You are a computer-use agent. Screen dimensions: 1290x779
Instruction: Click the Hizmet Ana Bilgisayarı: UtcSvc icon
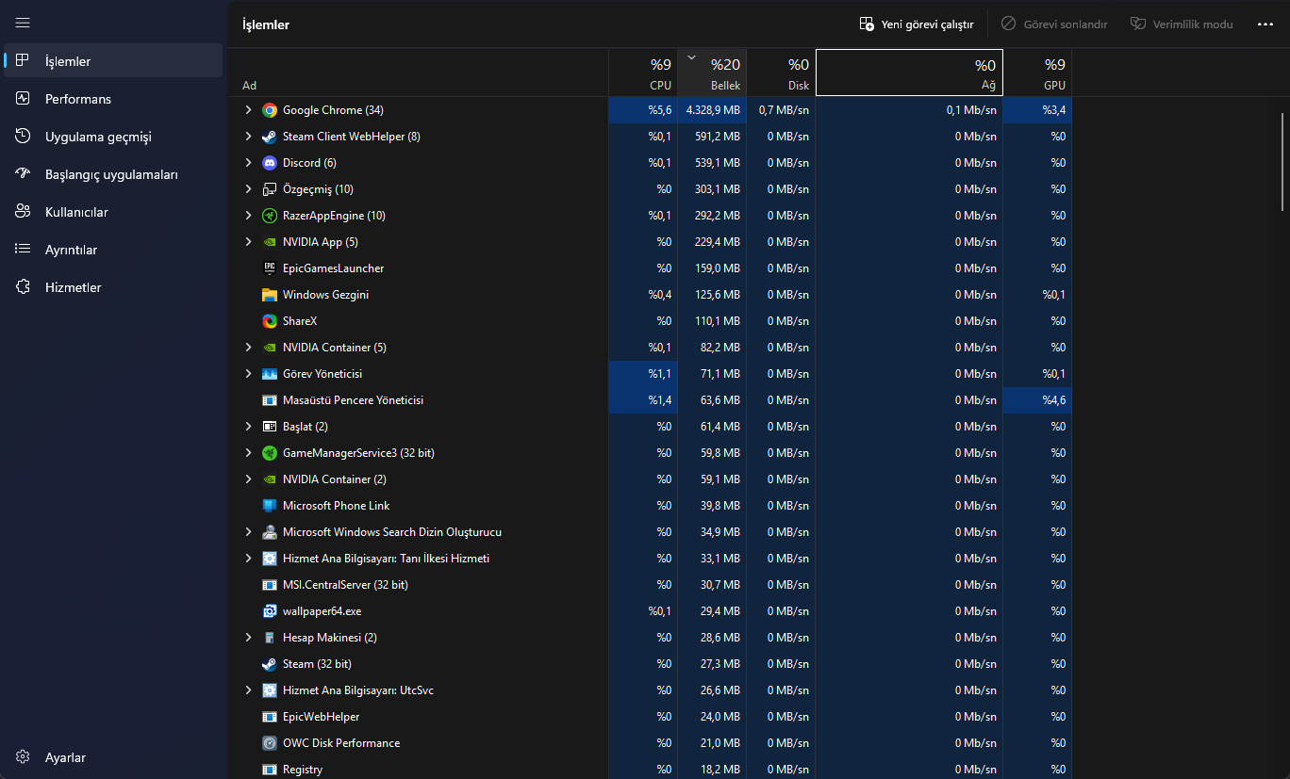(270, 690)
